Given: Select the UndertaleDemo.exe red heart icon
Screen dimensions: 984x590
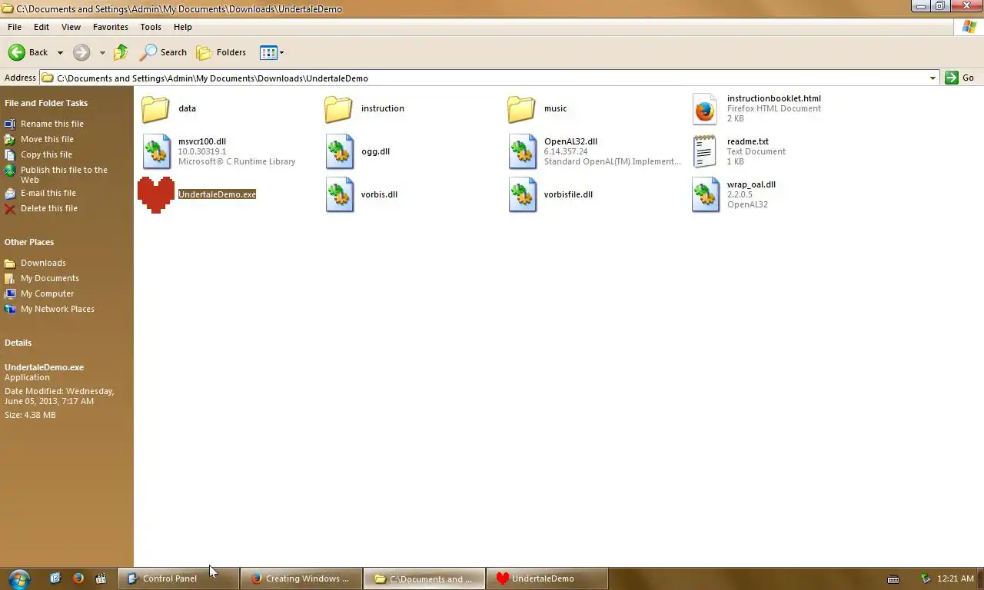Looking at the screenshot, I should [156, 195].
